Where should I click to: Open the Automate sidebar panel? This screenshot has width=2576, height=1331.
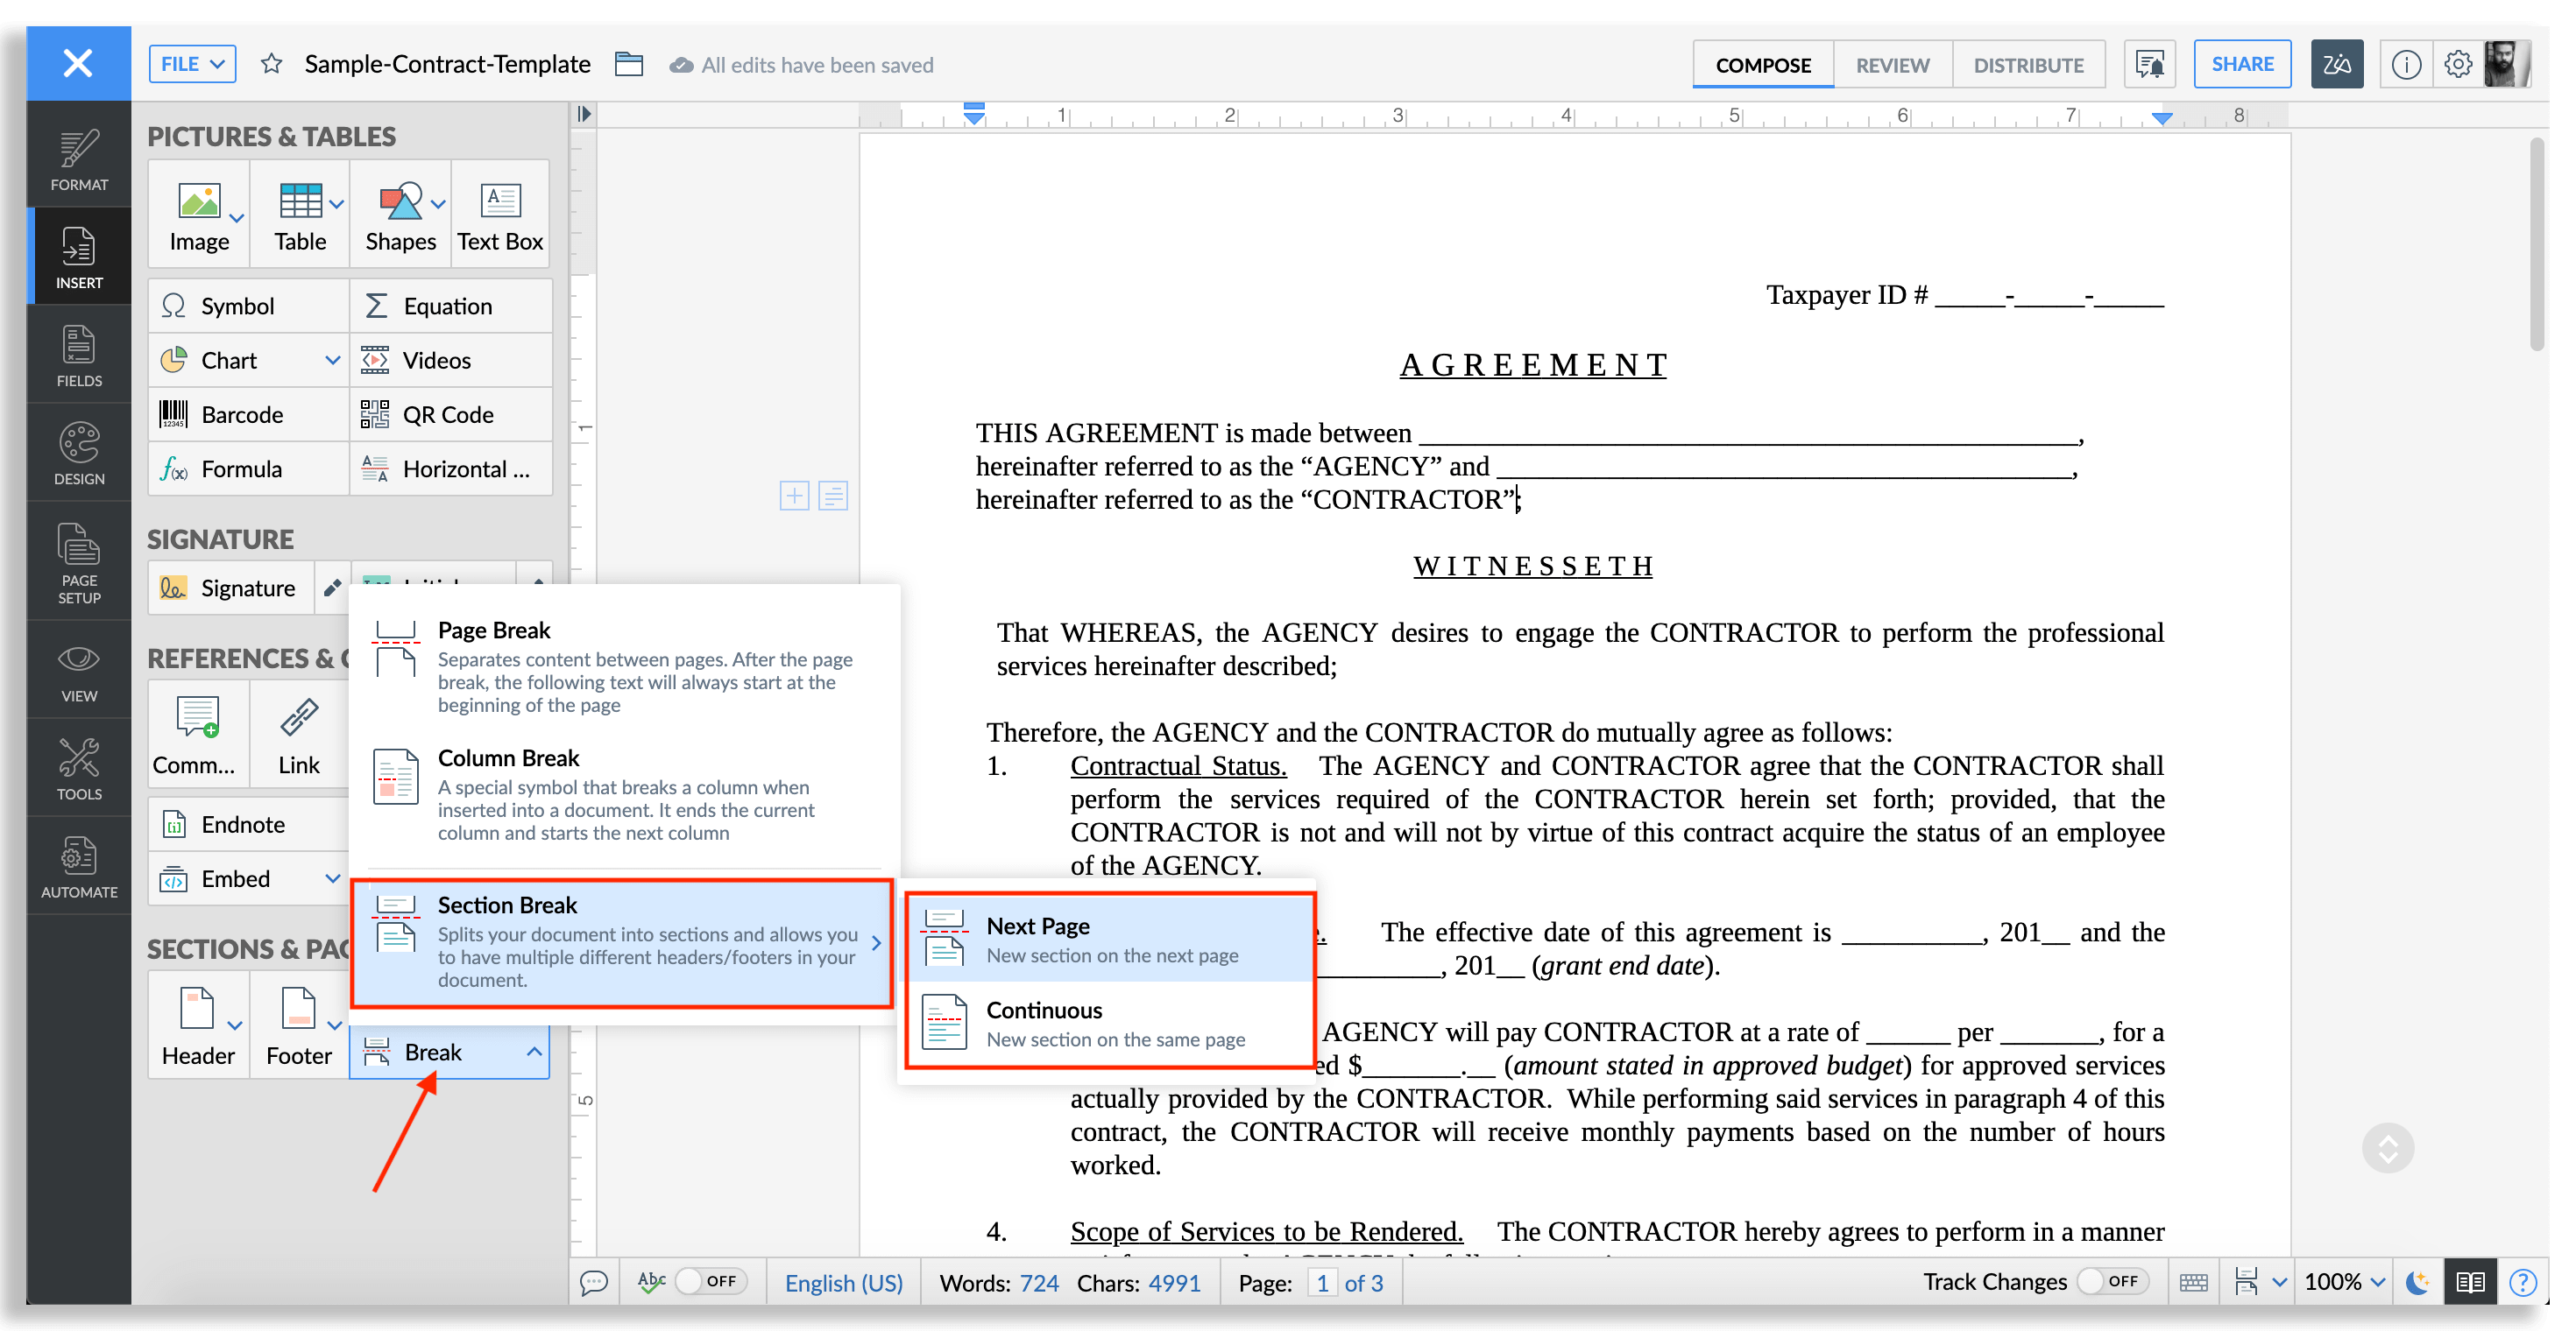[x=79, y=866]
